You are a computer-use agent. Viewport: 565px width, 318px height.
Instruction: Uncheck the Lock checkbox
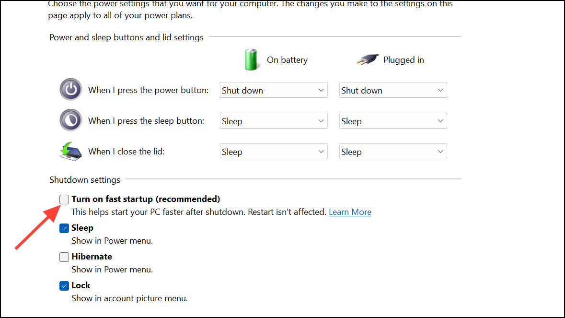pyautogui.click(x=64, y=286)
